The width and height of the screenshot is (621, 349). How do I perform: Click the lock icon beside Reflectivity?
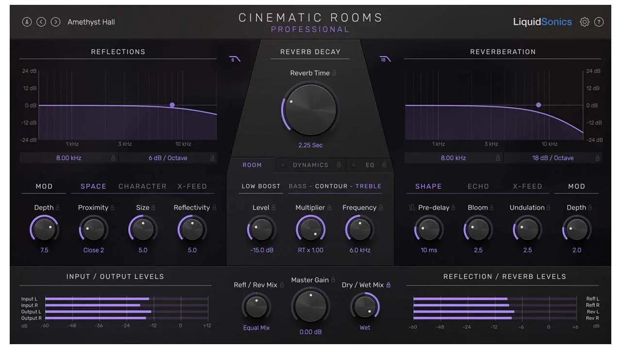(214, 207)
